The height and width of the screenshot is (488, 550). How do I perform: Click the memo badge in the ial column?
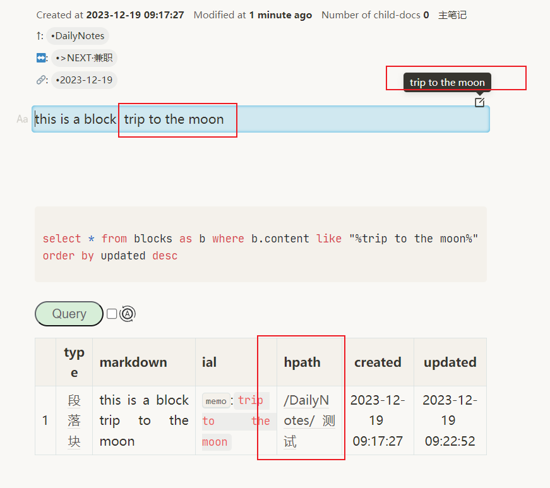tap(216, 400)
